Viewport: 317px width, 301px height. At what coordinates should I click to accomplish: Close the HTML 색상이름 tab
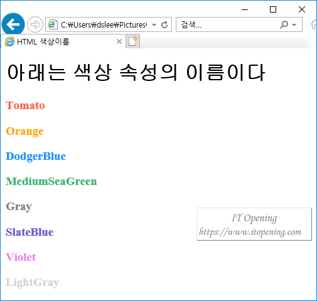tap(119, 41)
